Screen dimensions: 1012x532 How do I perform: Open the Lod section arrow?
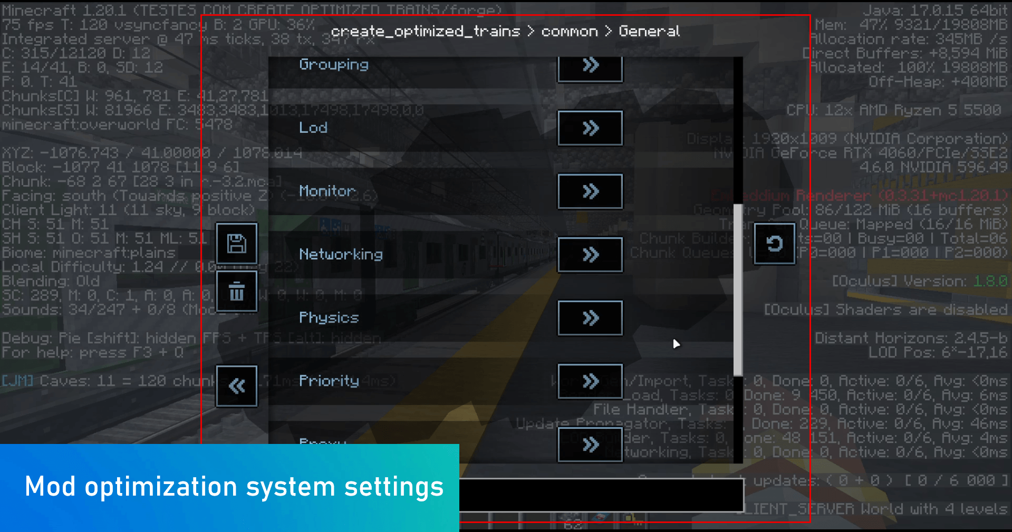click(x=590, y=128)
